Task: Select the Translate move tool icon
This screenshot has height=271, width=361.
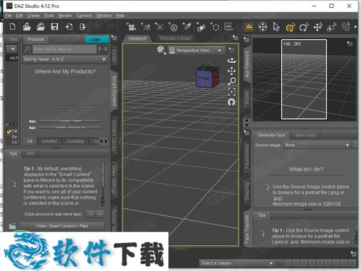Action: 318,27
